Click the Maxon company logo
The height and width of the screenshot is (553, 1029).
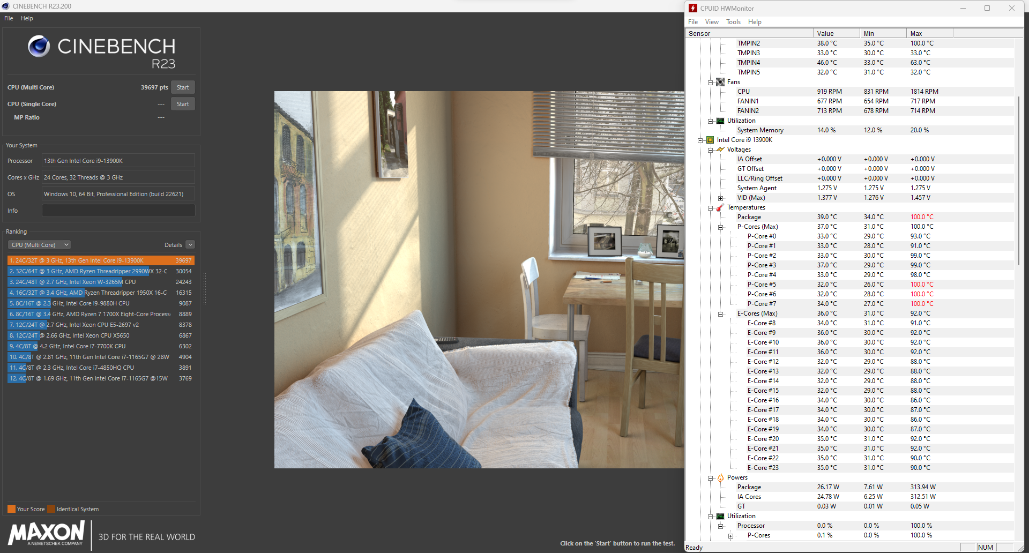46,534
